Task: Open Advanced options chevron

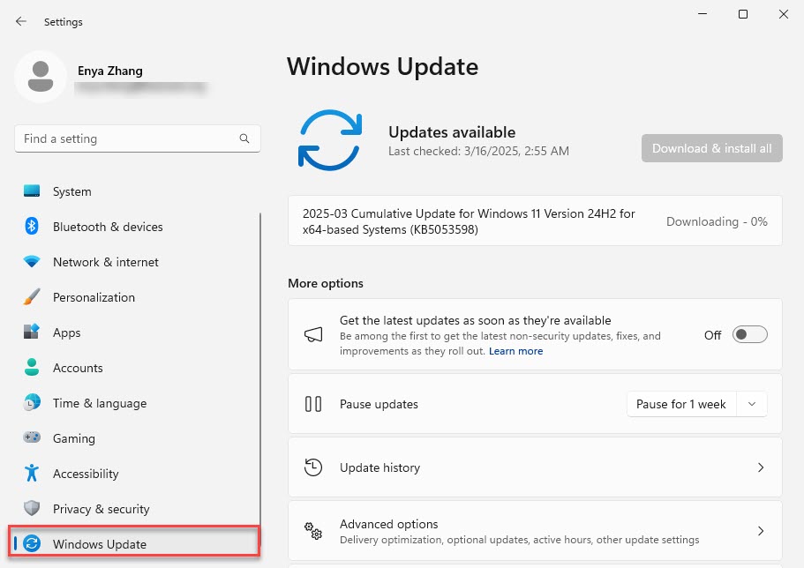Action: (x=761, y=531)
